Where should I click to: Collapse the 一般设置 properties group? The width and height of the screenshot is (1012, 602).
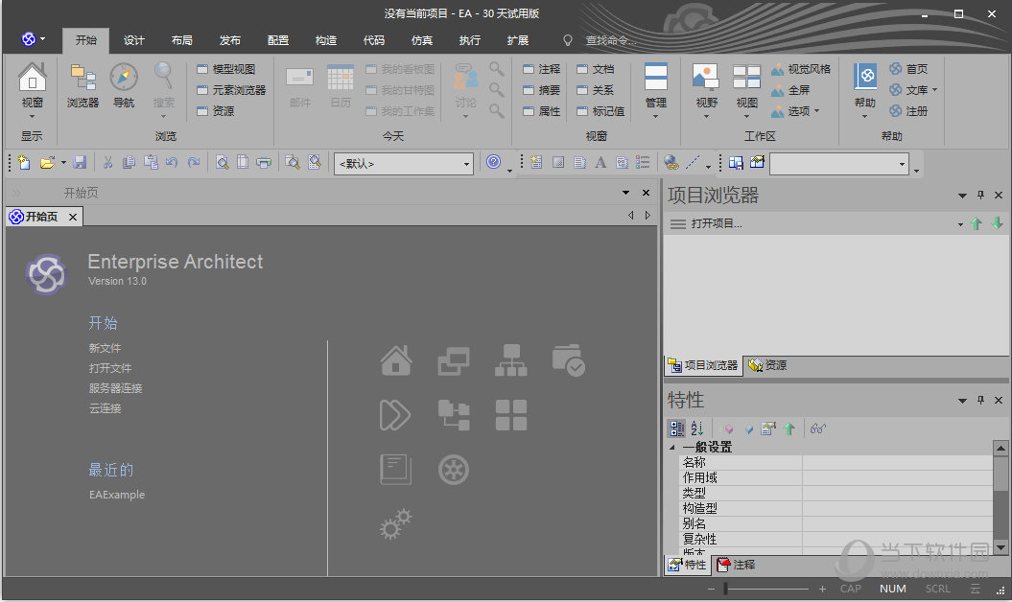click(671, 447)
